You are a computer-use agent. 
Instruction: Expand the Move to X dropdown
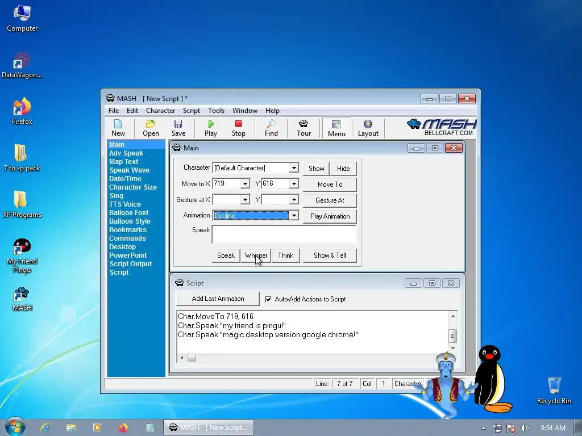coord(245,184)
